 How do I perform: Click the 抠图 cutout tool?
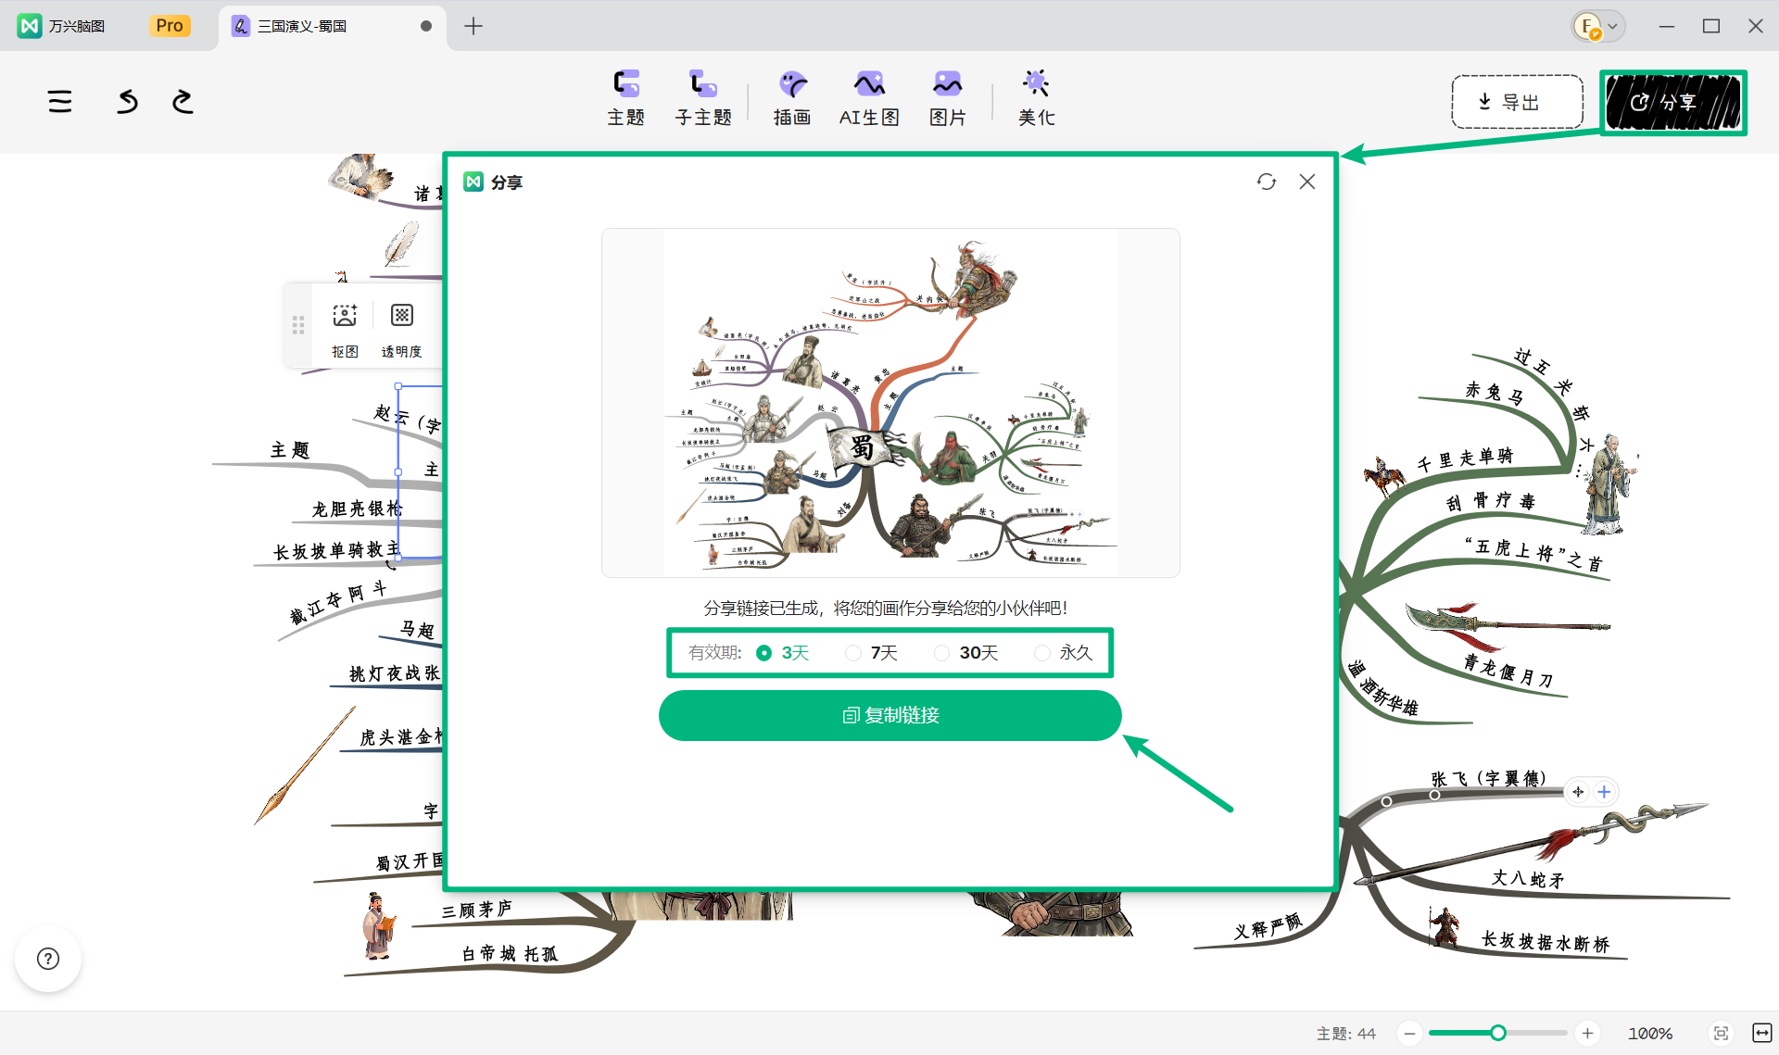click(x=345, y=330)
